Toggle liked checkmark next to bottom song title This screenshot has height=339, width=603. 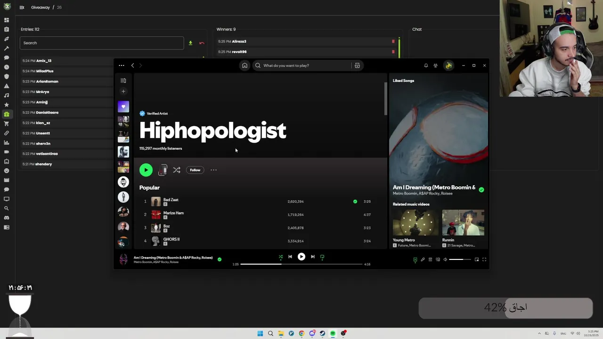click(220, 259)
